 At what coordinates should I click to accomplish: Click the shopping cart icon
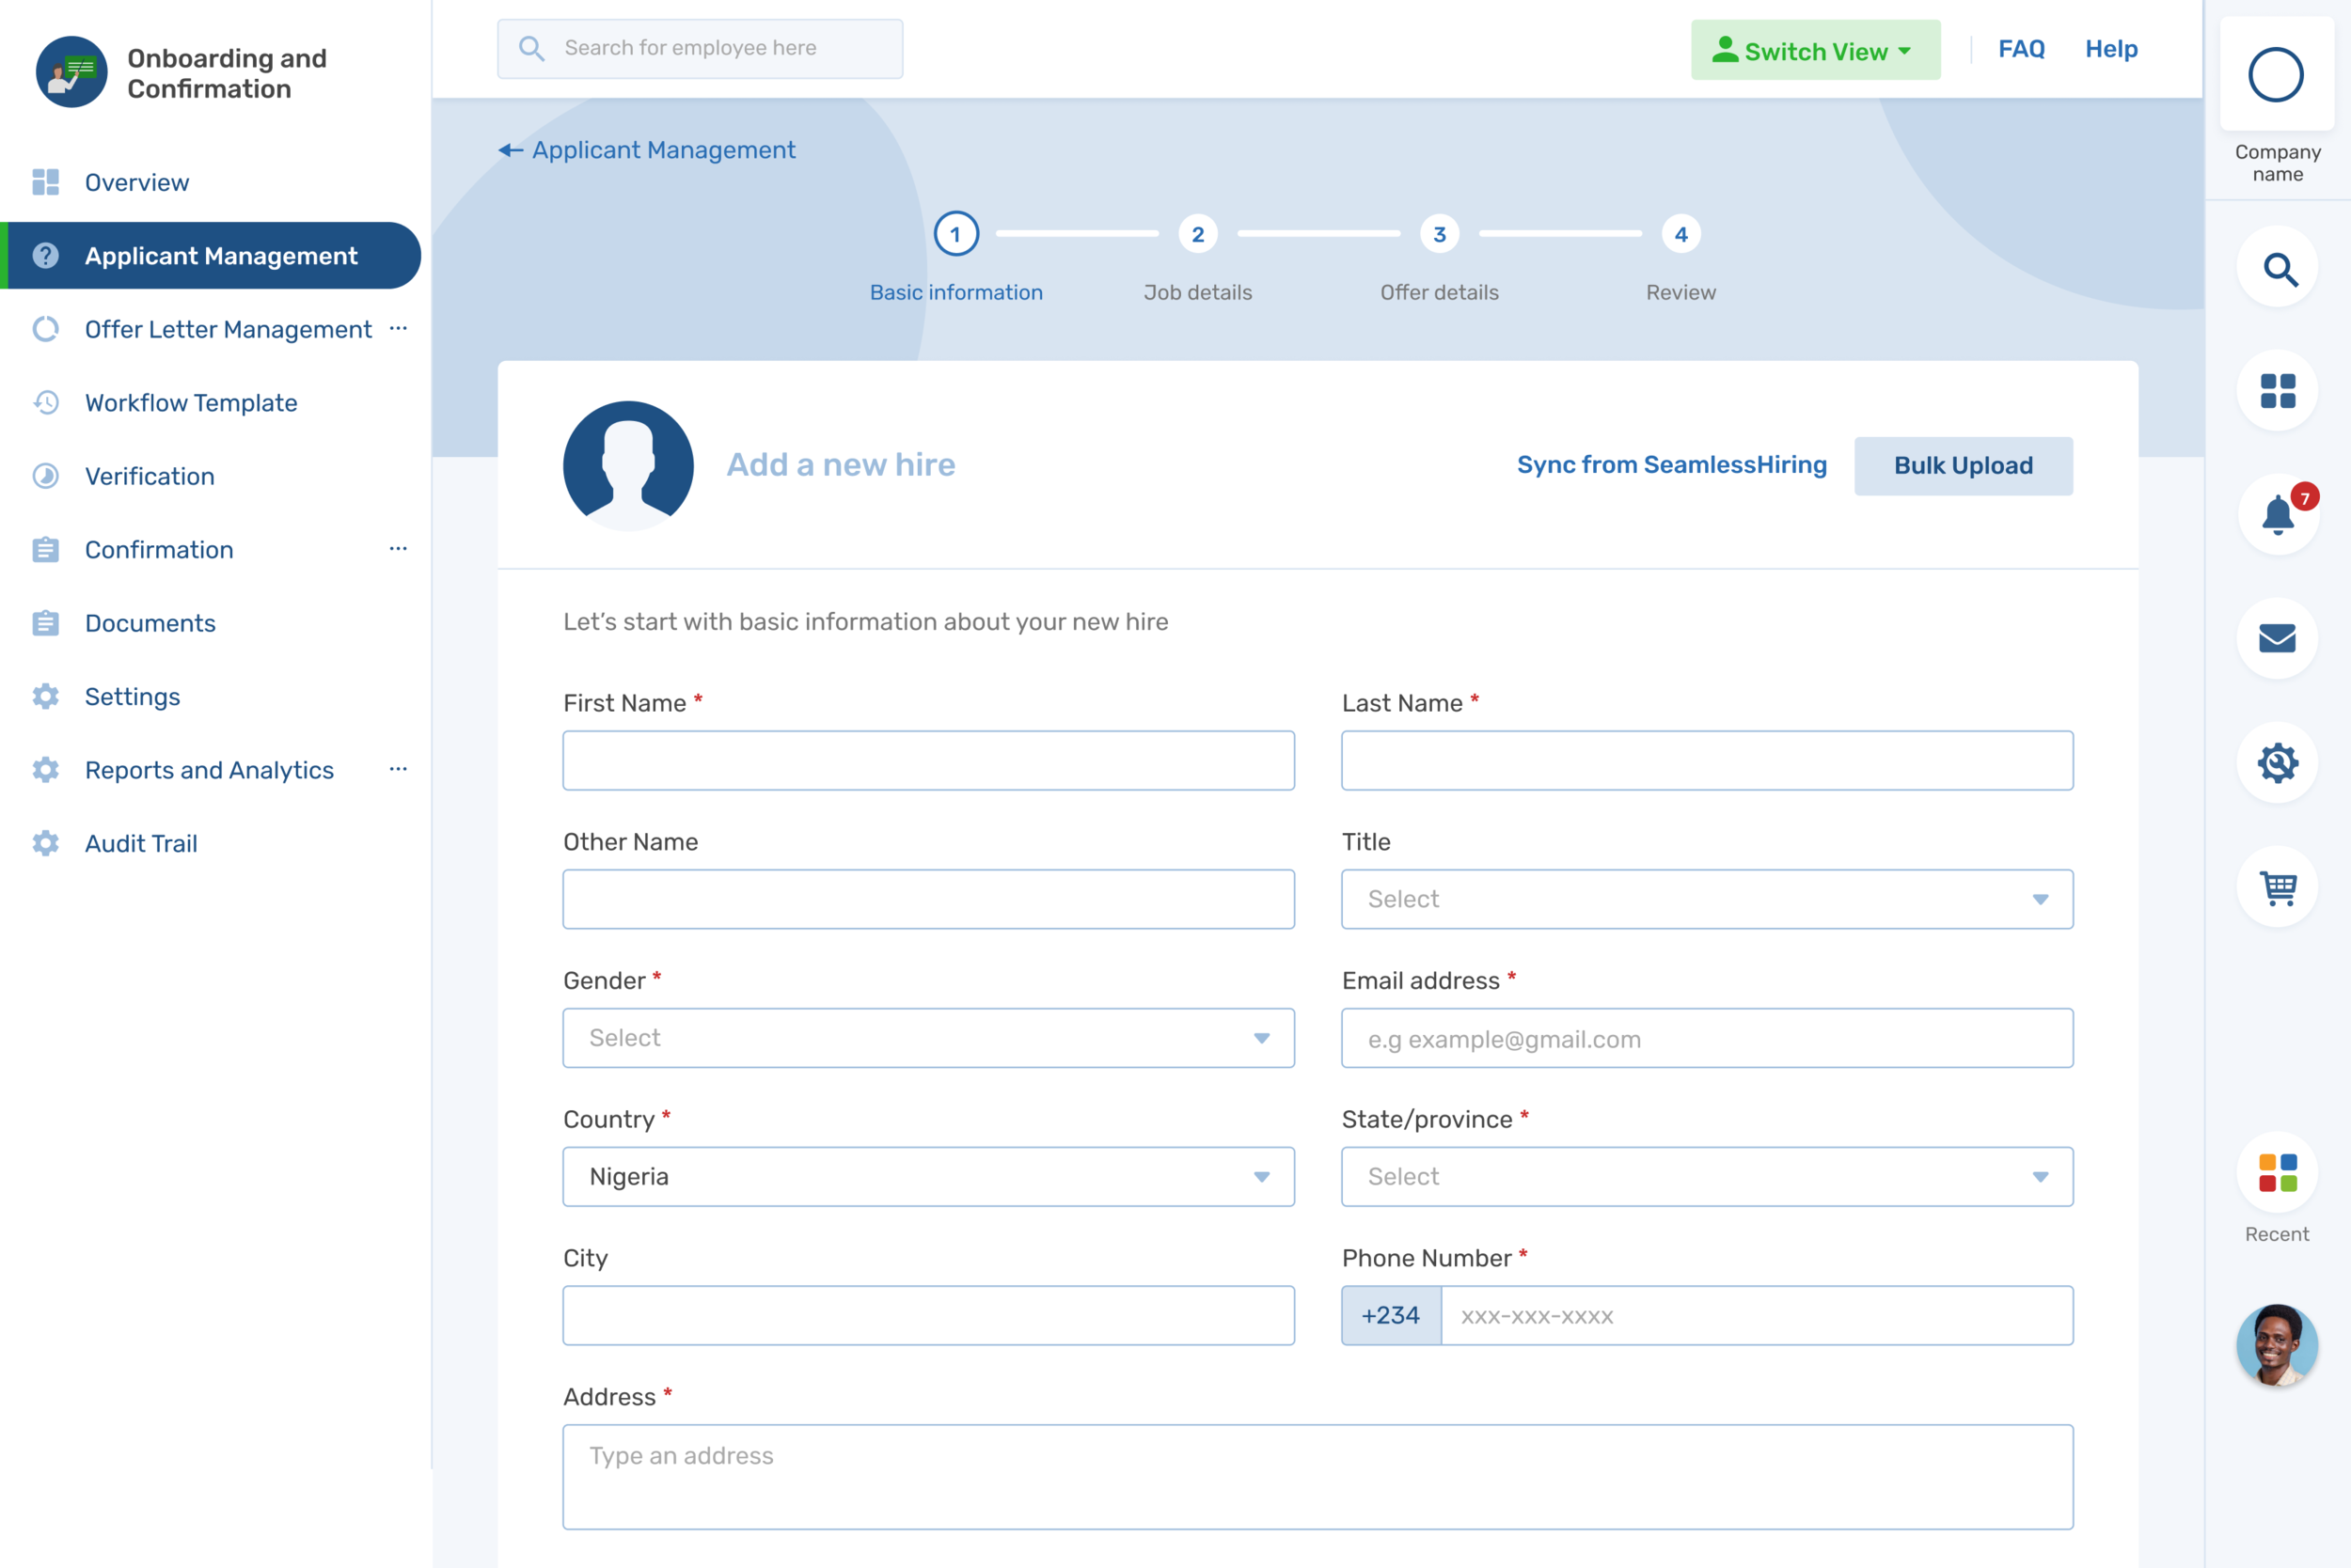click(x=2278, y=887)
